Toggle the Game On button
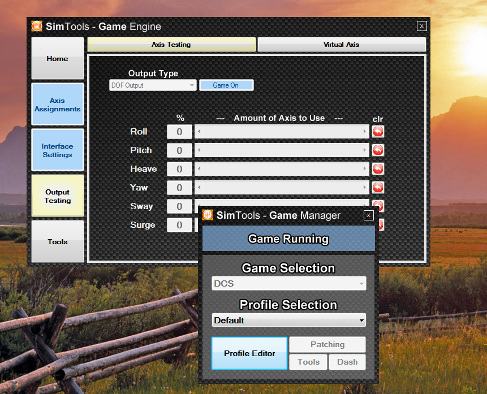Screen dimensions: 487x394 point(226,85)
